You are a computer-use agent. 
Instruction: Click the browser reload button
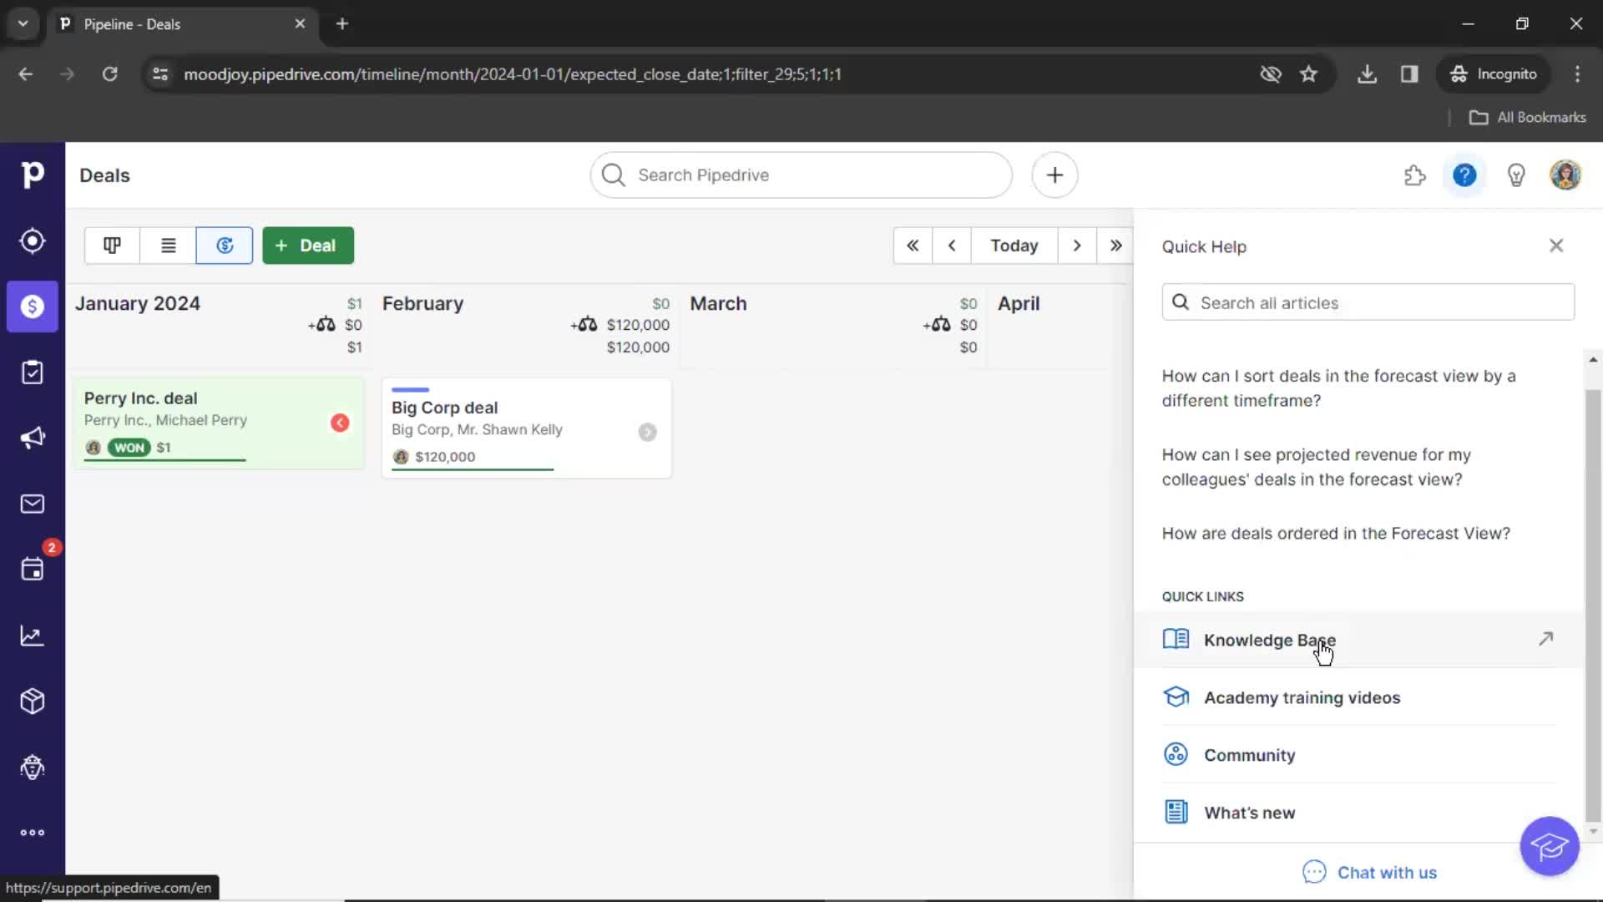click(x=109, y=74)
